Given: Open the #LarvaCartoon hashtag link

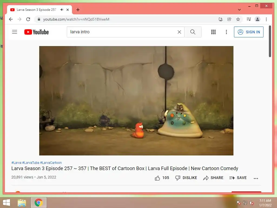Looking at the screenshot, I should [51, 163].
